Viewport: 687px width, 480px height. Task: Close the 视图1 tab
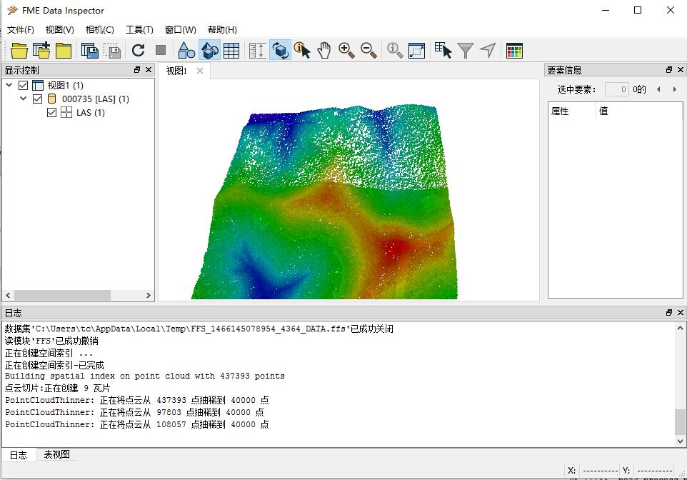[x=200, y=71]
